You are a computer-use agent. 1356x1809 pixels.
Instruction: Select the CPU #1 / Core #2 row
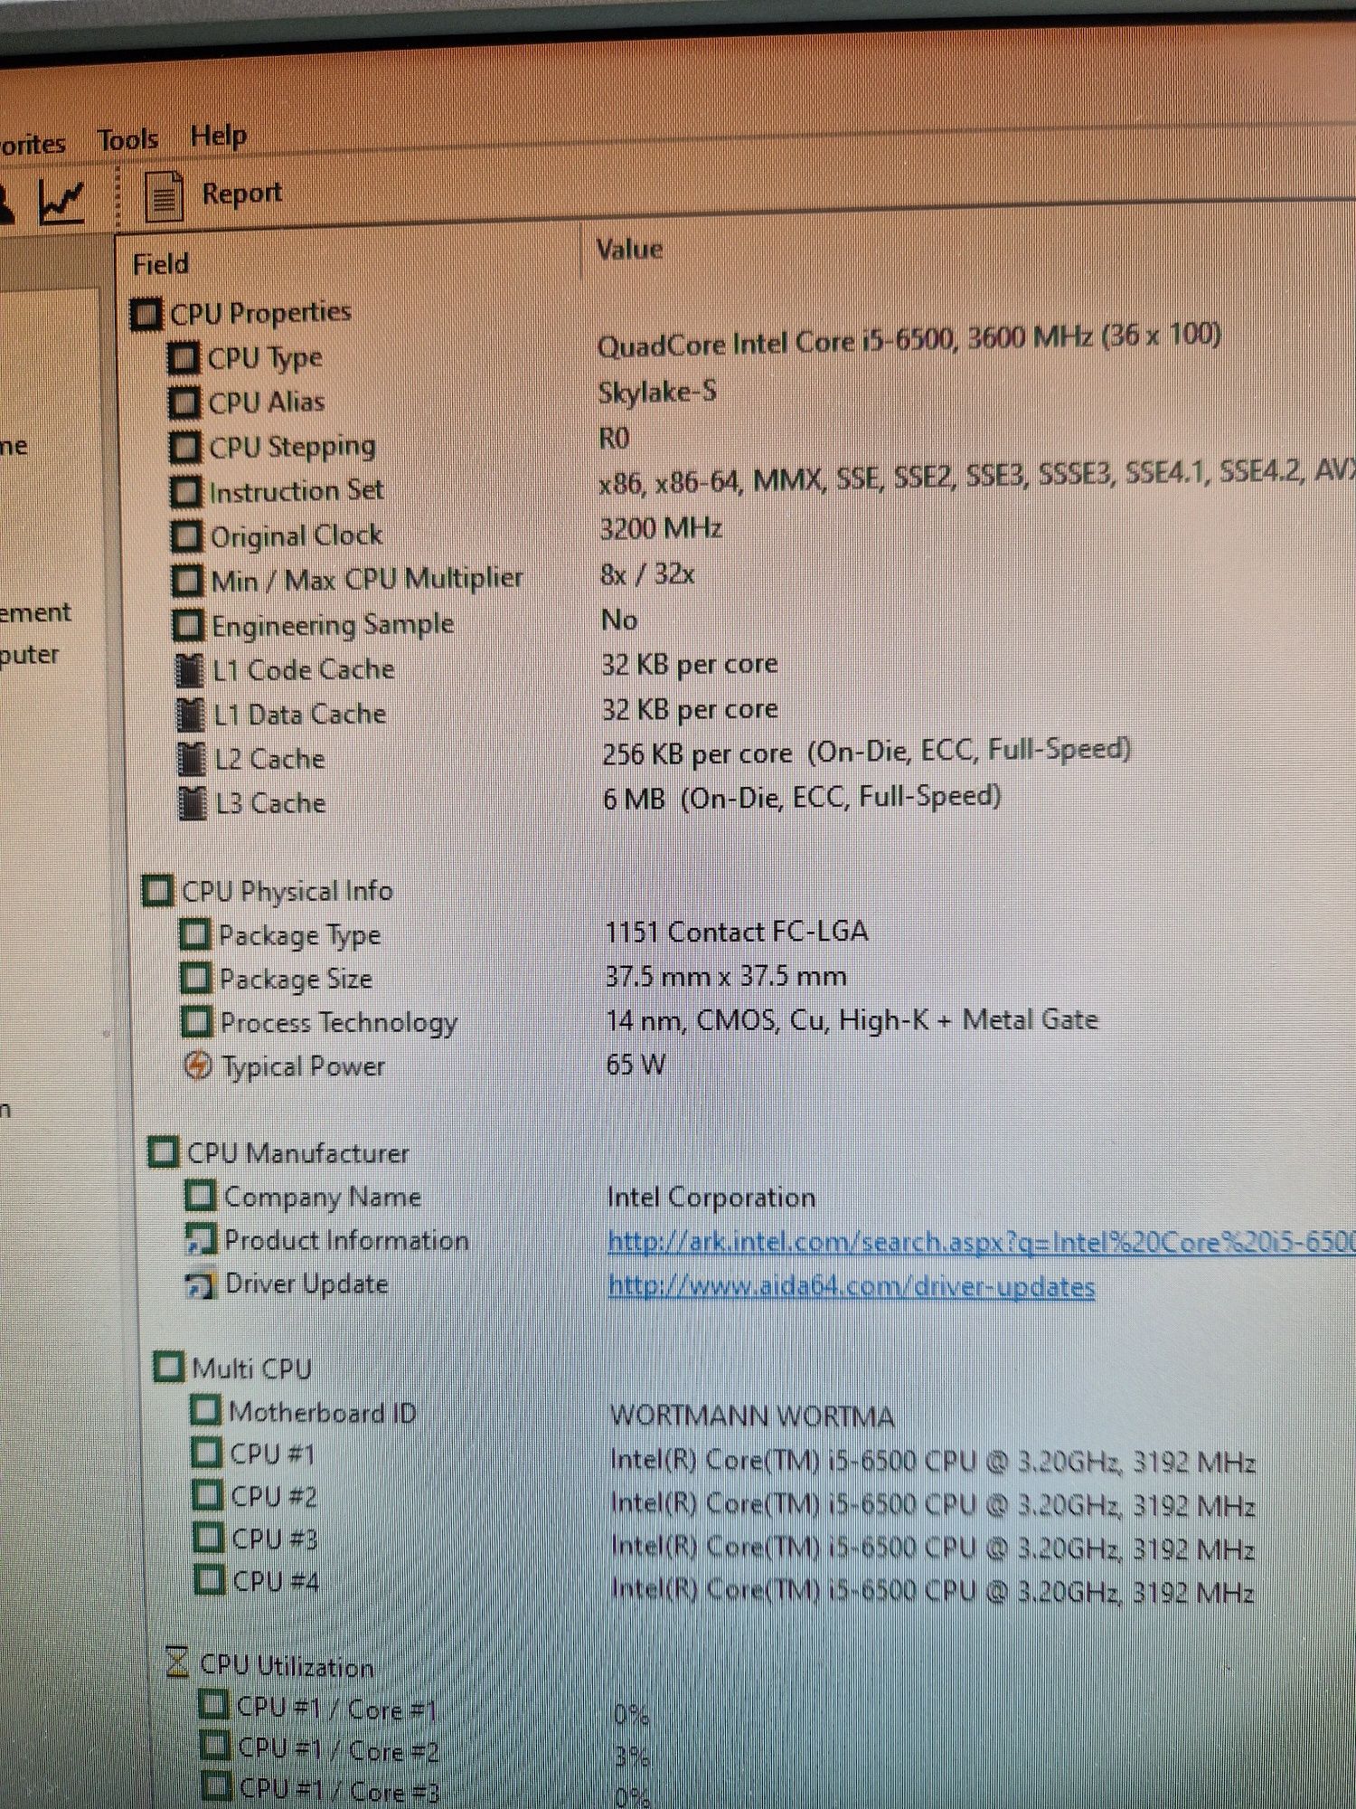click(x=425, y=1752)
